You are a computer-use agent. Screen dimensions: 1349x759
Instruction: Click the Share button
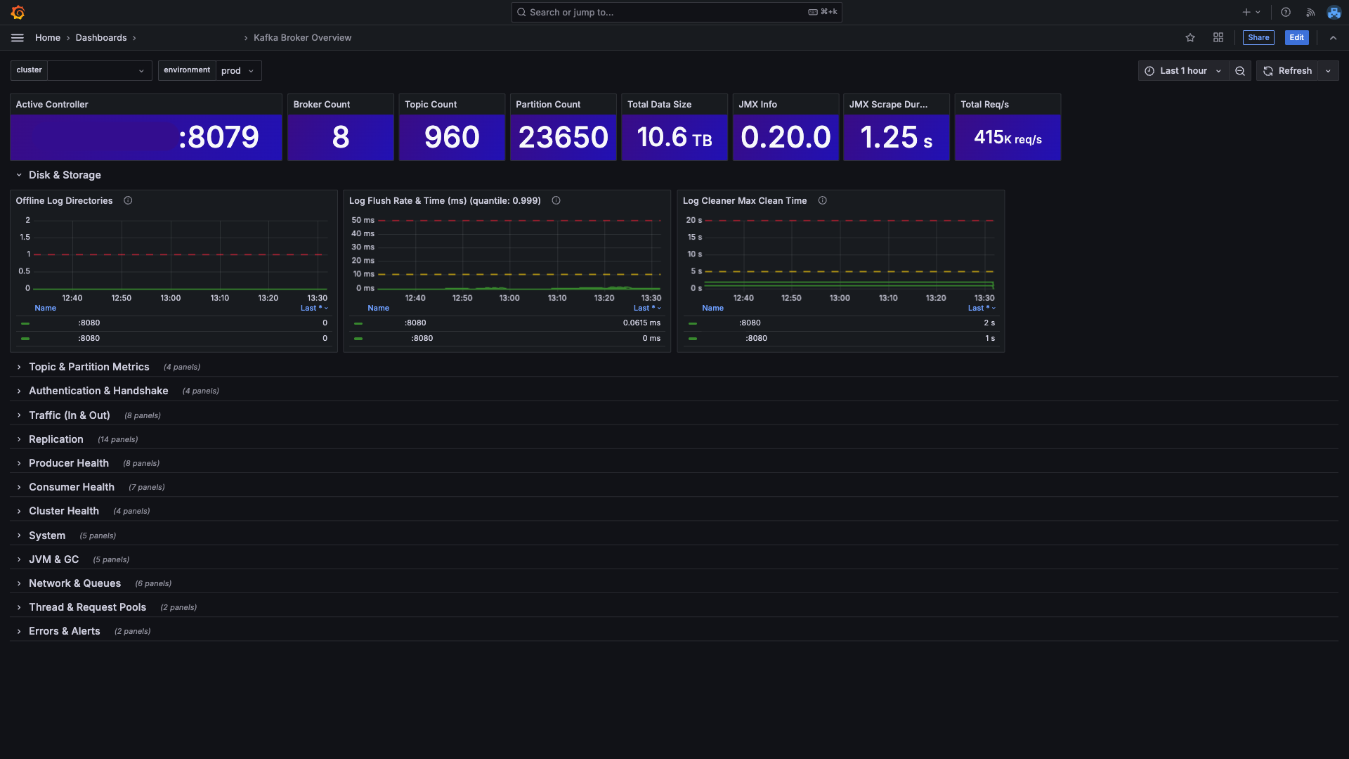click(x=1258, y=38)
